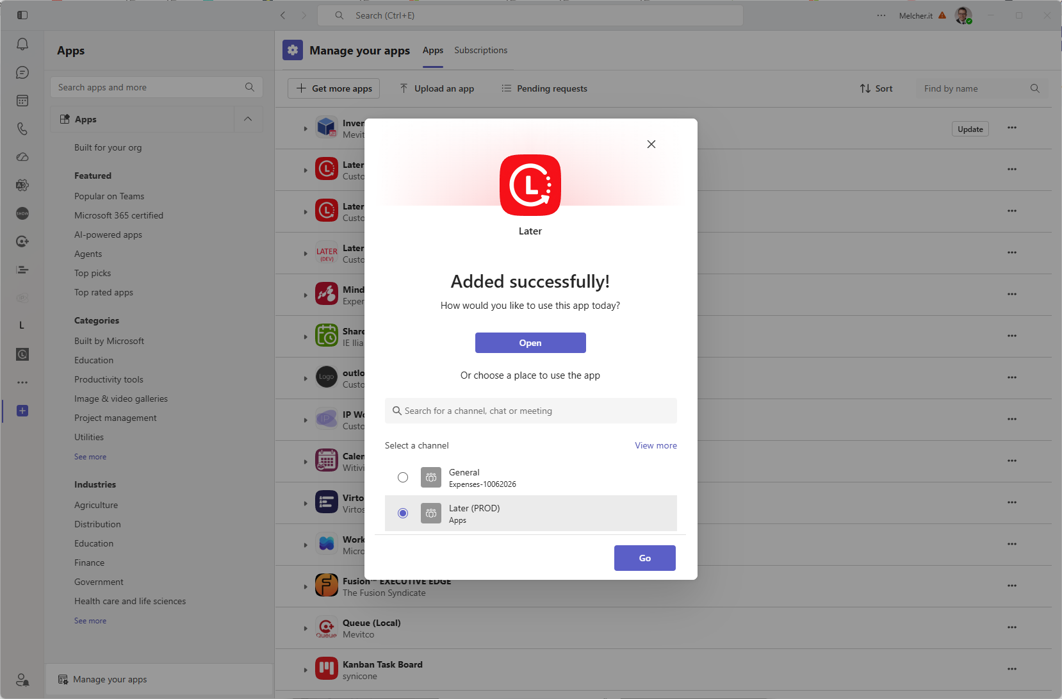This screenshot has height=699, width=1062.
Task: Focus the Search apps and more field
Action: coord(156,87)
